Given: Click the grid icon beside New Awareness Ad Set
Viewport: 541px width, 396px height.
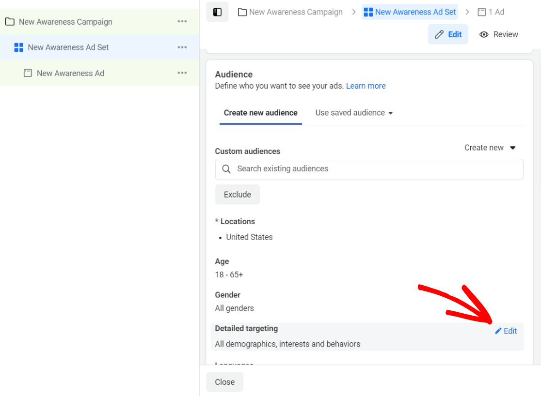Looking at the screenshot, I should point(18,47).
